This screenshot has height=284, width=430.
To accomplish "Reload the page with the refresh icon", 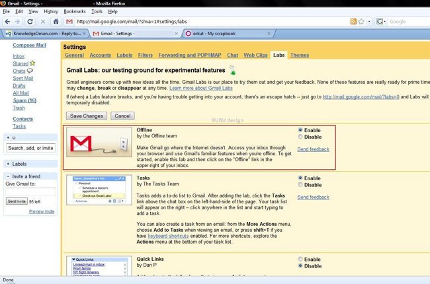I will click(x=30, y=21).
